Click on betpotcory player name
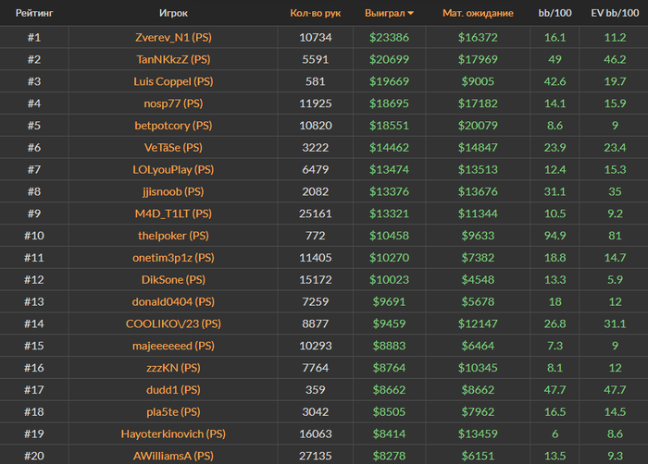The image size is (648, 464). pos(173,126)
